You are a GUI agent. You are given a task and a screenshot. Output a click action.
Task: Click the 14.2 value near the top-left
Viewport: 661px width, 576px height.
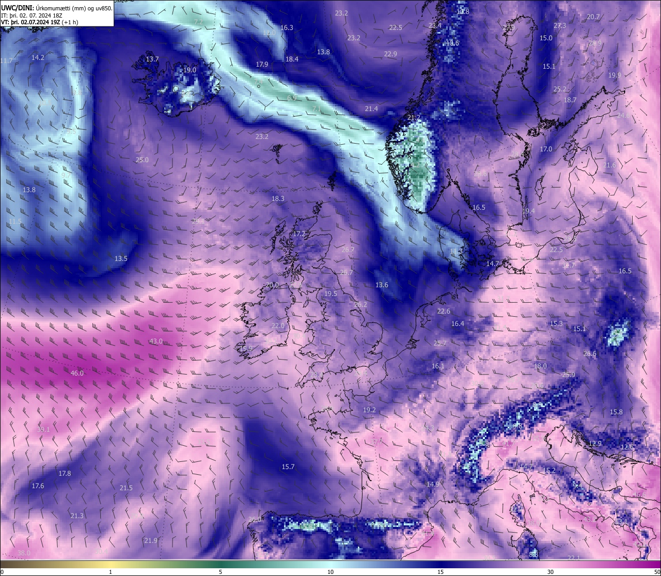[38, 58]
